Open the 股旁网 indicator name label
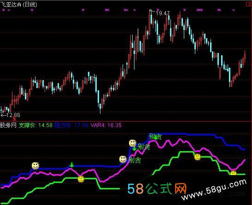252x205 pixels. [8, 125]
